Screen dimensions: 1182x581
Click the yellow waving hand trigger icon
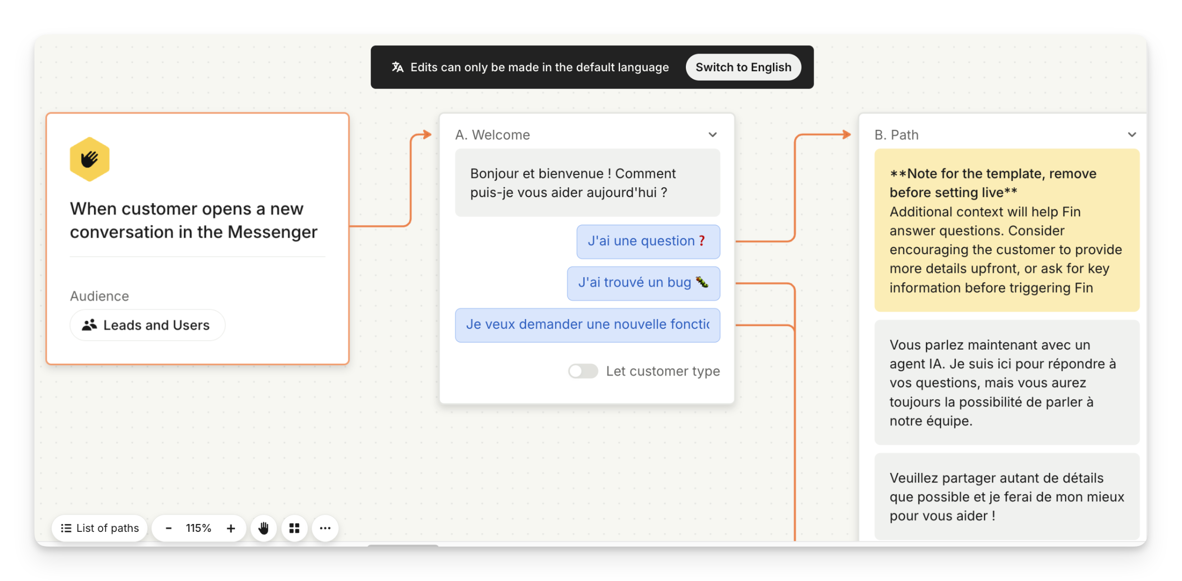coord(89,159)
